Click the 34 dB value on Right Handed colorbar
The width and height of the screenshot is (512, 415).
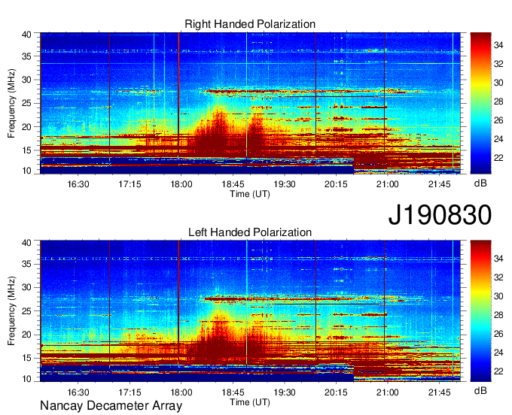[x=498, y=45]
